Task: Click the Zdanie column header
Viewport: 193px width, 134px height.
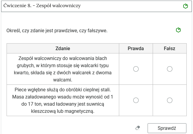Action: (x=63, y=48)
